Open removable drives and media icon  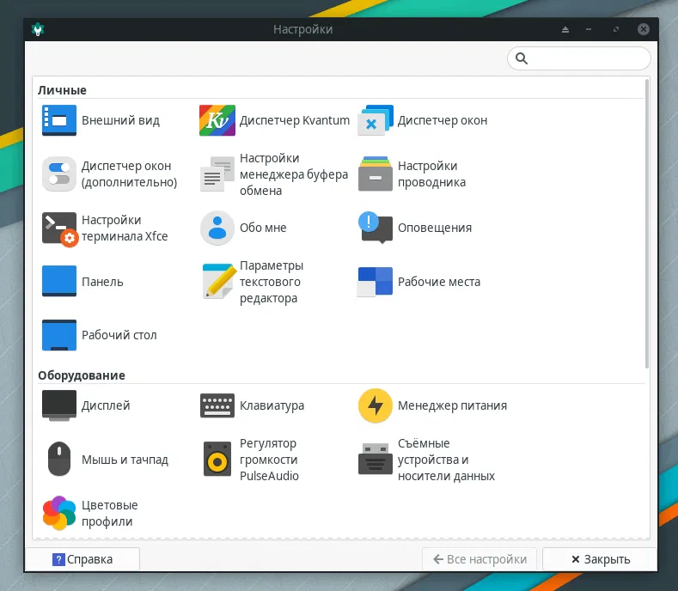pos(376,459)
